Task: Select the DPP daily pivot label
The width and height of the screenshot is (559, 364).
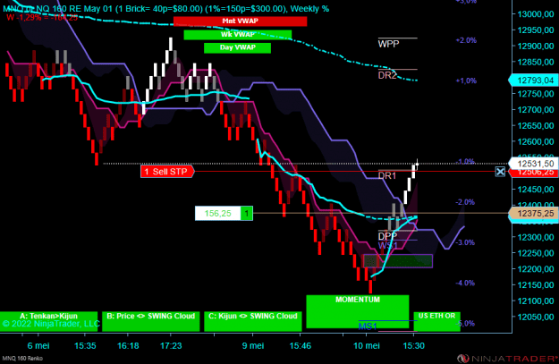Action: pyautogui.click(x=387, y=236)
